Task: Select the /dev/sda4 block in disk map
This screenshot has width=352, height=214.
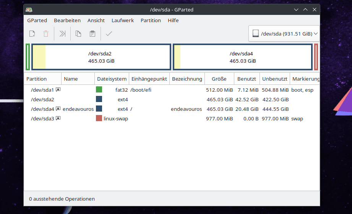Action: (x=243, y=57)
